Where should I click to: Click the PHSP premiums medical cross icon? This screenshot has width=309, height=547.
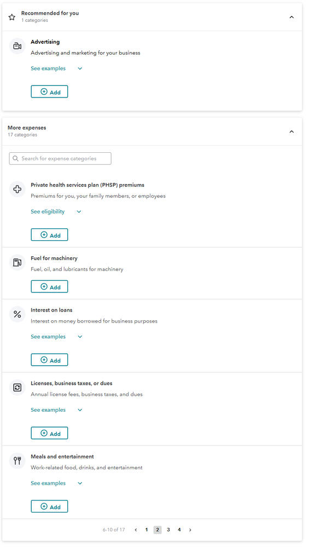coord(17,189)
